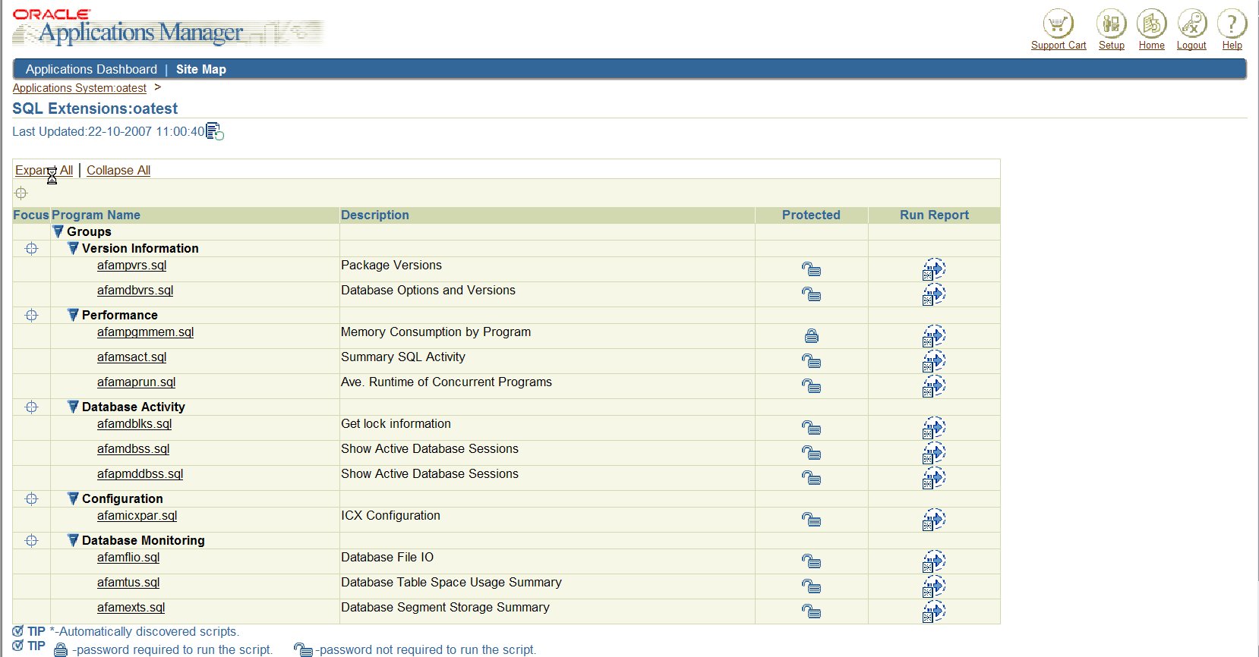Open the Applications Dashboard tab
This screenshot has height=657, width=1259.
tap(91, 69)
